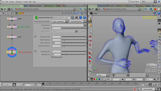Toggle the viewport eye visibility icon
The height and width of the screenshot is (91, 161).
113,75
